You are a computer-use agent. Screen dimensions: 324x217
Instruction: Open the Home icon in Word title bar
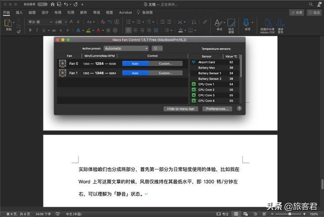(x=53, y=4)
